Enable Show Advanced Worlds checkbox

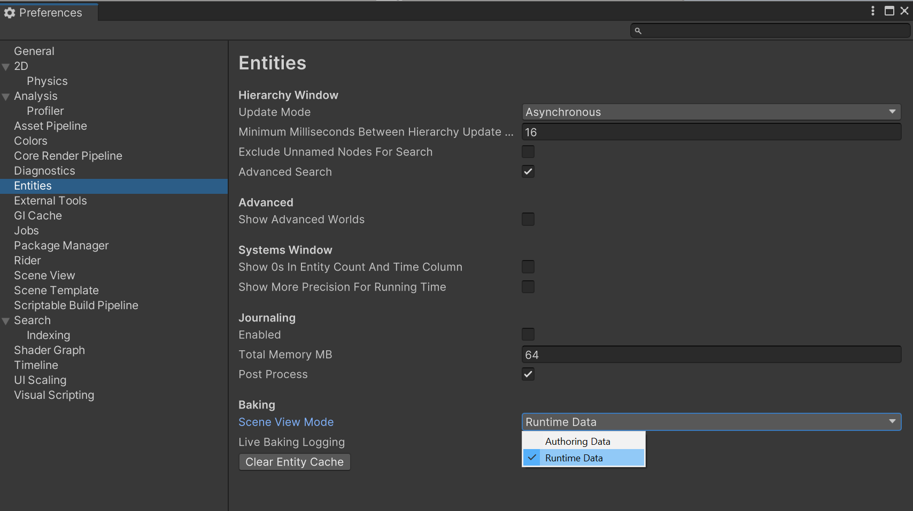528,219
